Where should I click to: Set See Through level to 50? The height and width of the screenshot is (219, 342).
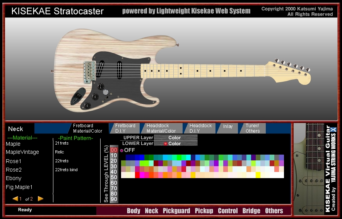click(x=114, y=177)
